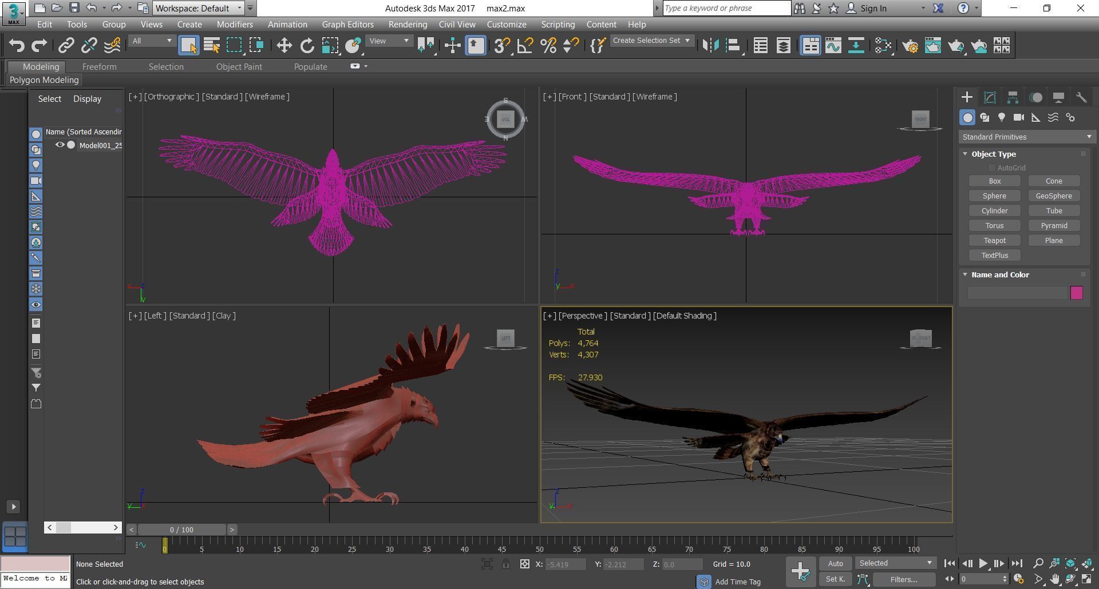This screenshot has height=589, width=1099.
Task: Open the Hierarchy command panel tab
Action: [1013, 97]
